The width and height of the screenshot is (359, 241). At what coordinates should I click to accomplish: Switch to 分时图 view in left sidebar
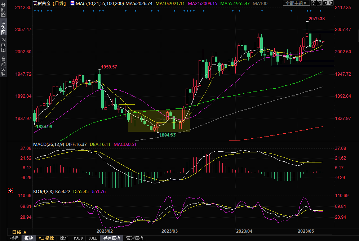(x=3, y=12)
